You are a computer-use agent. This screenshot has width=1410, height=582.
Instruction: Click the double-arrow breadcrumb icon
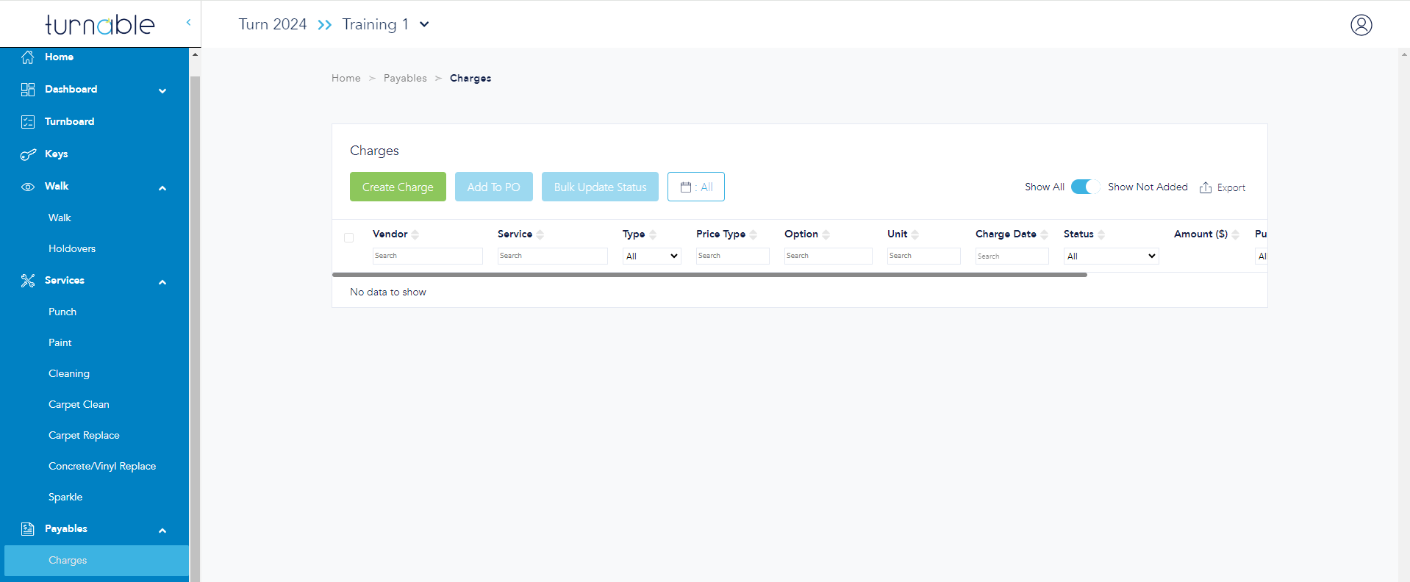324,25
